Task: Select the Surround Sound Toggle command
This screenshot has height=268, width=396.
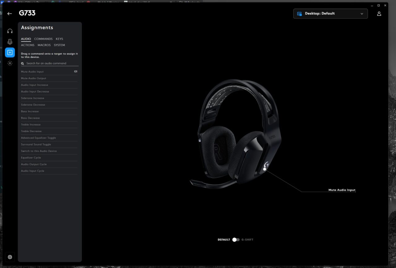Action: 36,144
